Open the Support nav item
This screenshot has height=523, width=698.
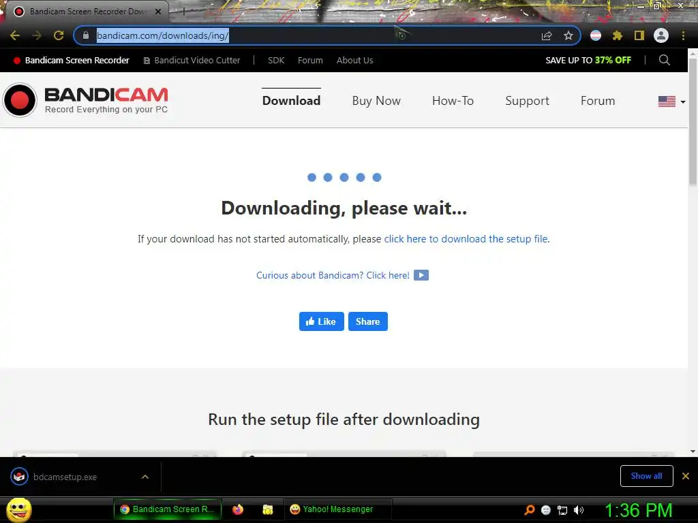click(527, 101)
